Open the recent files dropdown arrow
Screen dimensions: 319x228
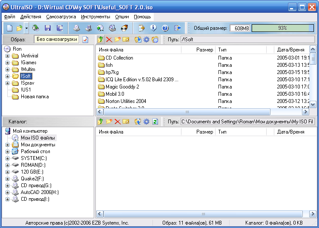[26, 28]
